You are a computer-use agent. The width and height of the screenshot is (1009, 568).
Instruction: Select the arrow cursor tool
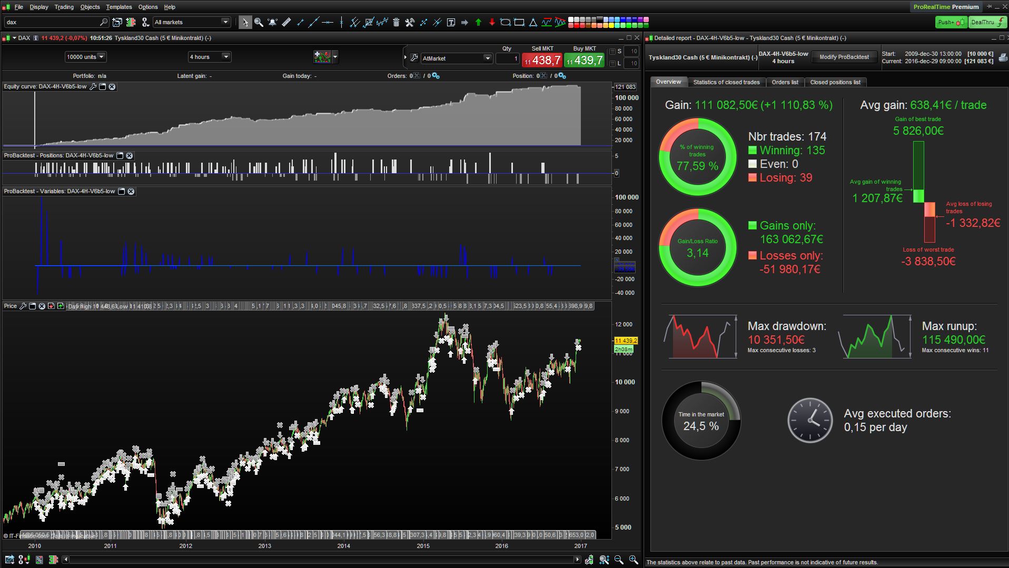(245, 22)
